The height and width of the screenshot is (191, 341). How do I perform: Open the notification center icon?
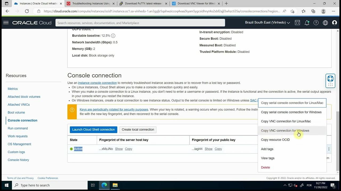(333, 185)
